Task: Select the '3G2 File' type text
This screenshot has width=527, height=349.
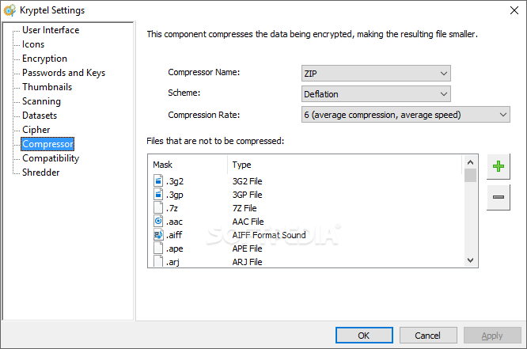Action: click(247, 181)
